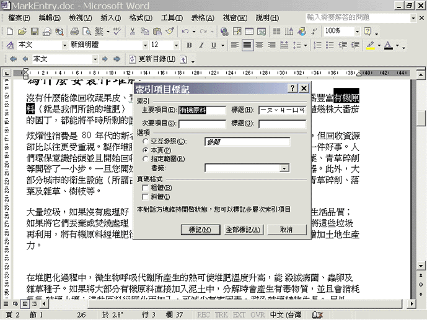This screenshot has height=320, width=427.
Task: Toggle OVR overtype mode in status bar
Action: pyautogui.click(x=257, y=315)
